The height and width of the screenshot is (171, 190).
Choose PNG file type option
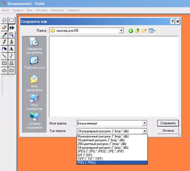click(112, 163)
